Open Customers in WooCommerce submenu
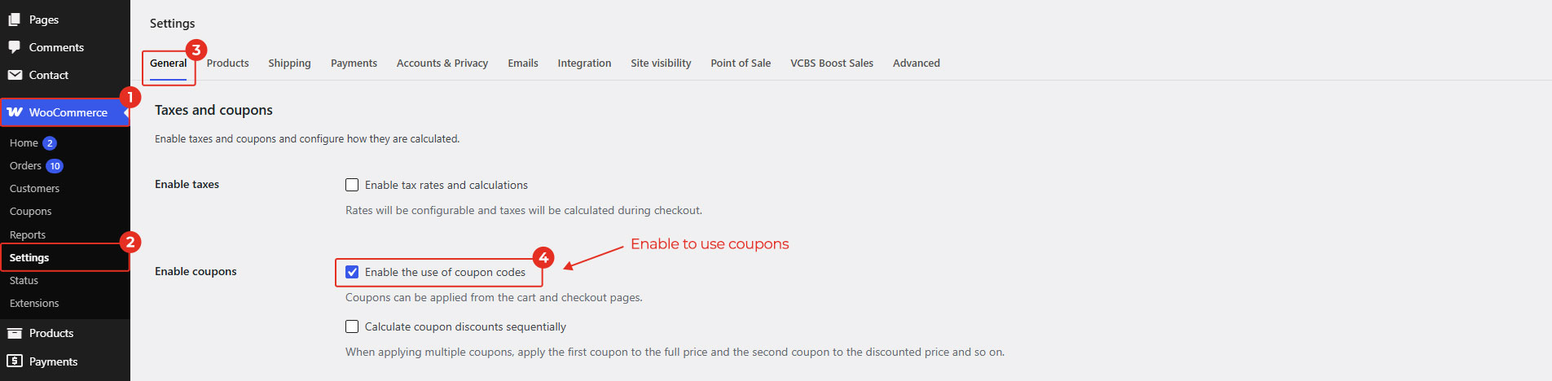The width and height of the screenshot is (1552, 381). pyautogui.click(x=34, y=189)
